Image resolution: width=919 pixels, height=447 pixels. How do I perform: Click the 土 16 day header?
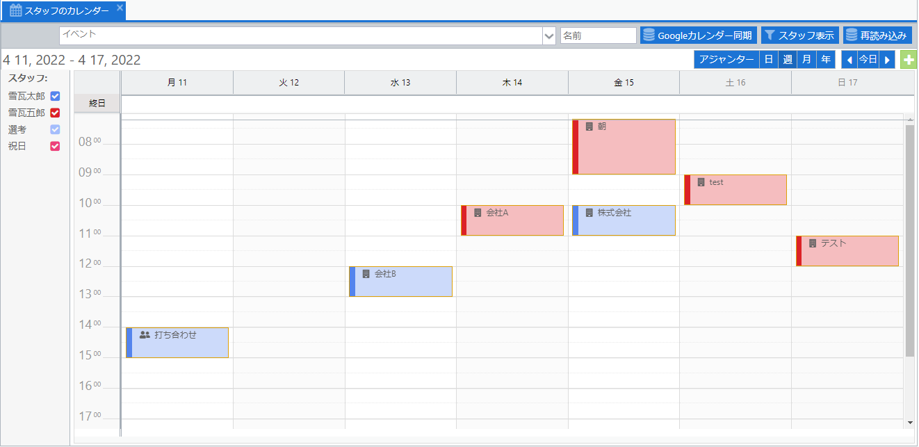(x=735, y=83)
